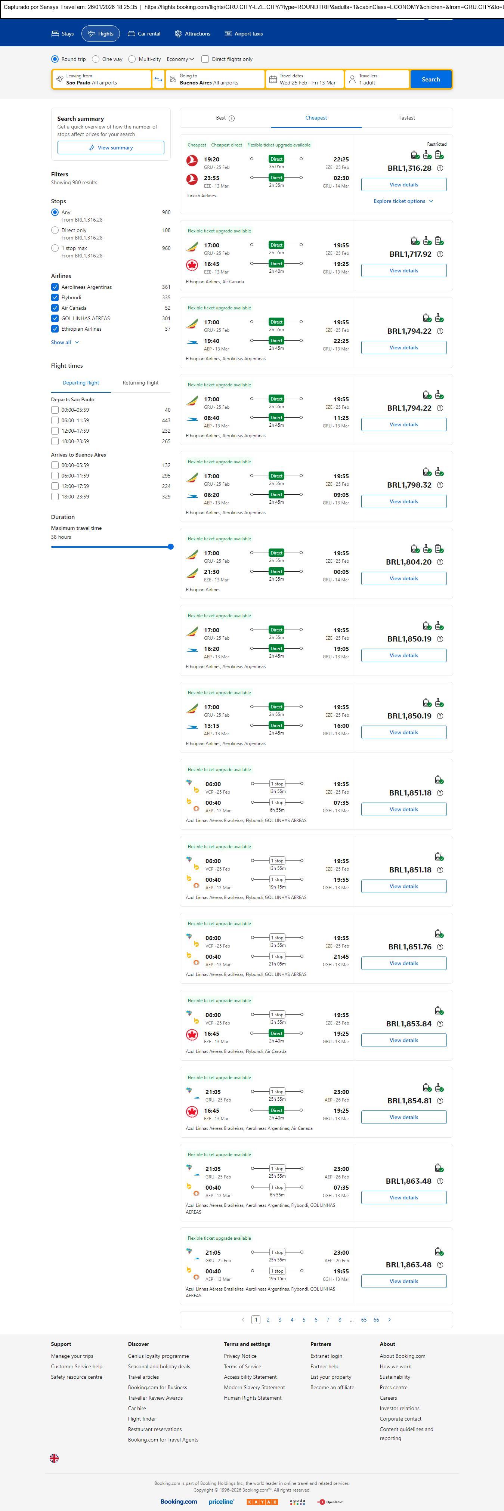
Task: Switch to the Returning flight tab
Action: (x=140, y=383)
